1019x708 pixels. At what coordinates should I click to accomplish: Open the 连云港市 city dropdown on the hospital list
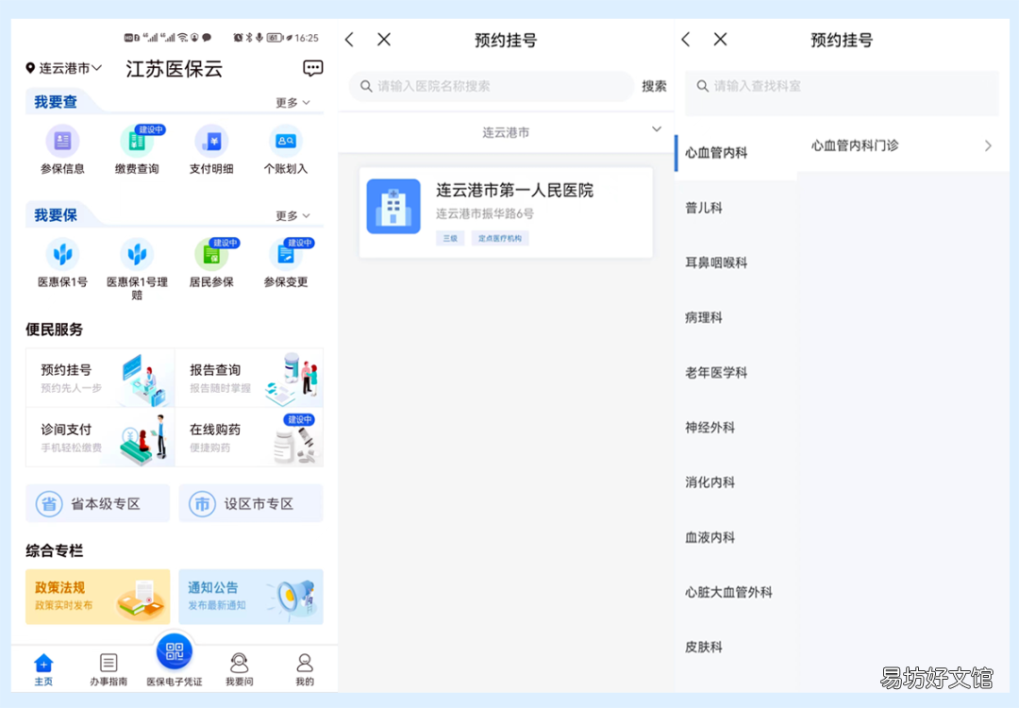[x=506, y=132]
